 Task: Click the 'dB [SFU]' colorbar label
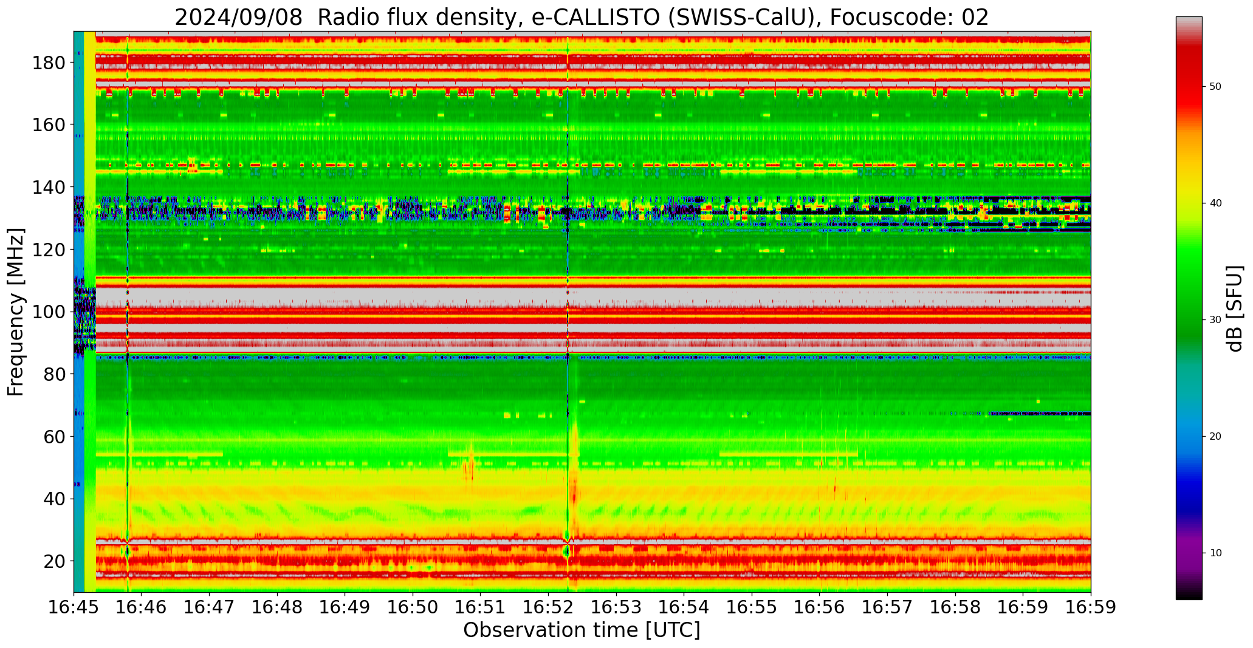coord(1235,308)
